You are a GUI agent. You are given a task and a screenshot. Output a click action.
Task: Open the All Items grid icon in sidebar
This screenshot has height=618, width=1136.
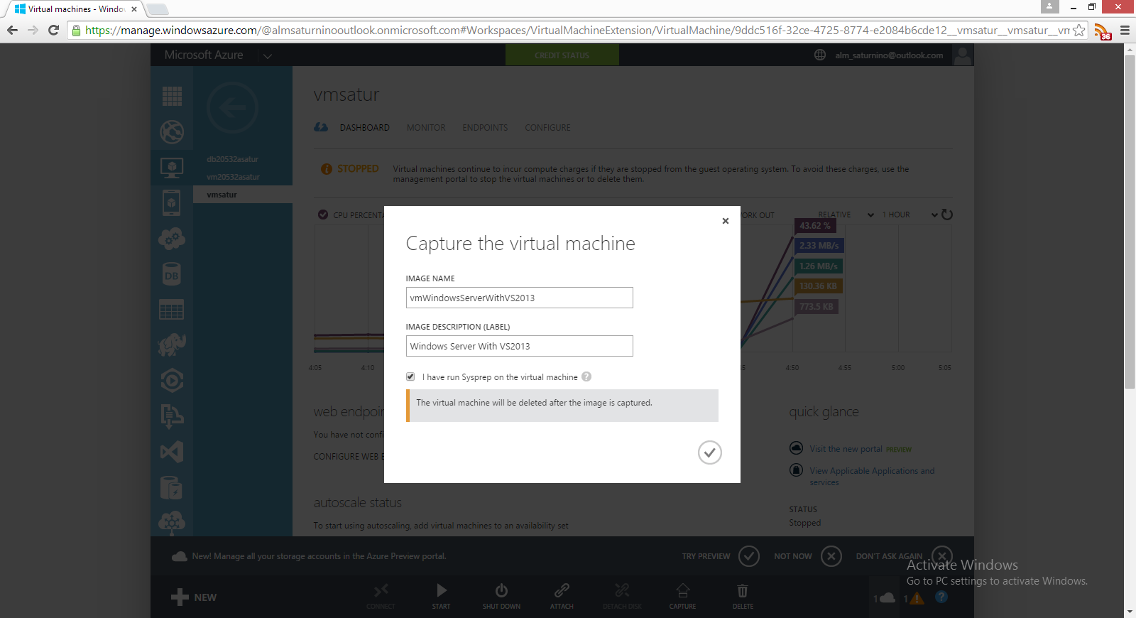point(172,96)
